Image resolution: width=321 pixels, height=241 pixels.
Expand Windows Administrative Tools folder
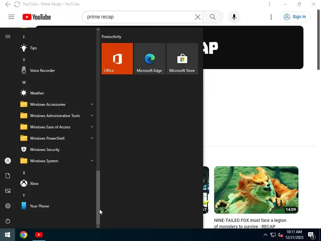click(x=56, y=115)
